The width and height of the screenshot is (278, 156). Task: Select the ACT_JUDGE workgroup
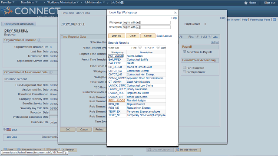coord(116,56)
